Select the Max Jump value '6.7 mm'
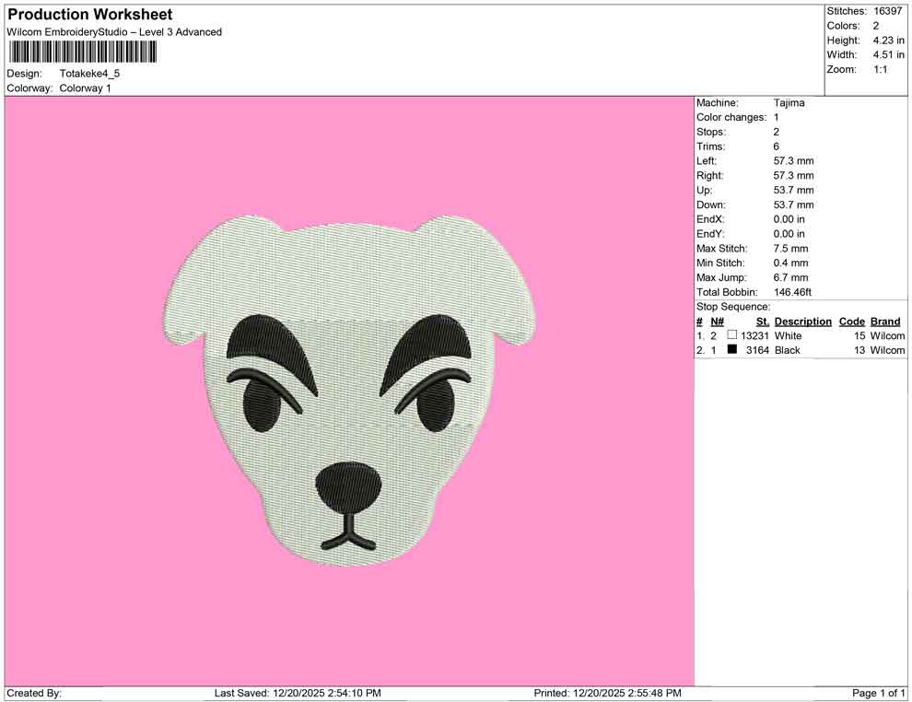 (x=791, y=277)
